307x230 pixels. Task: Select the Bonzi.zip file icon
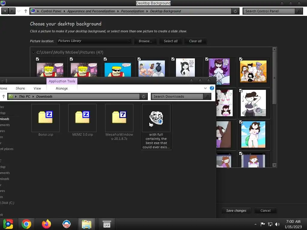46,117
